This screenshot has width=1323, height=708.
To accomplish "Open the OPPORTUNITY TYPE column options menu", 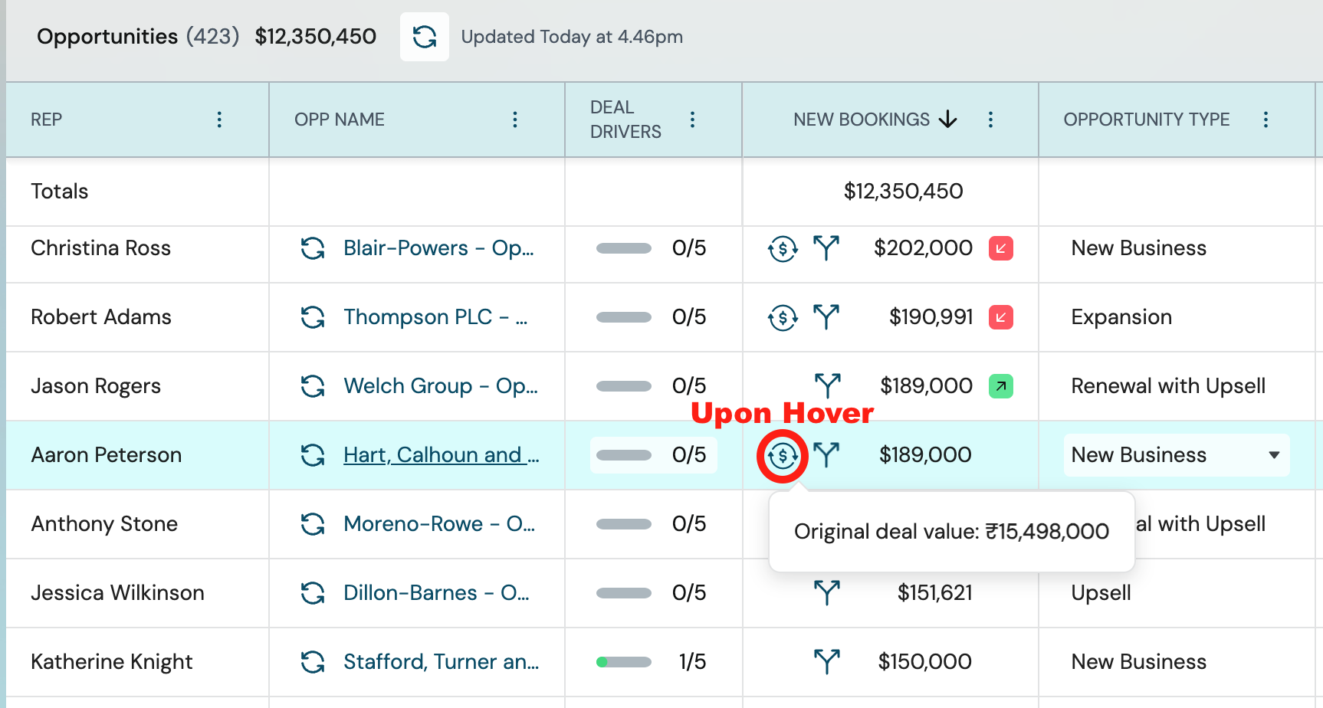I will 1266,120.
